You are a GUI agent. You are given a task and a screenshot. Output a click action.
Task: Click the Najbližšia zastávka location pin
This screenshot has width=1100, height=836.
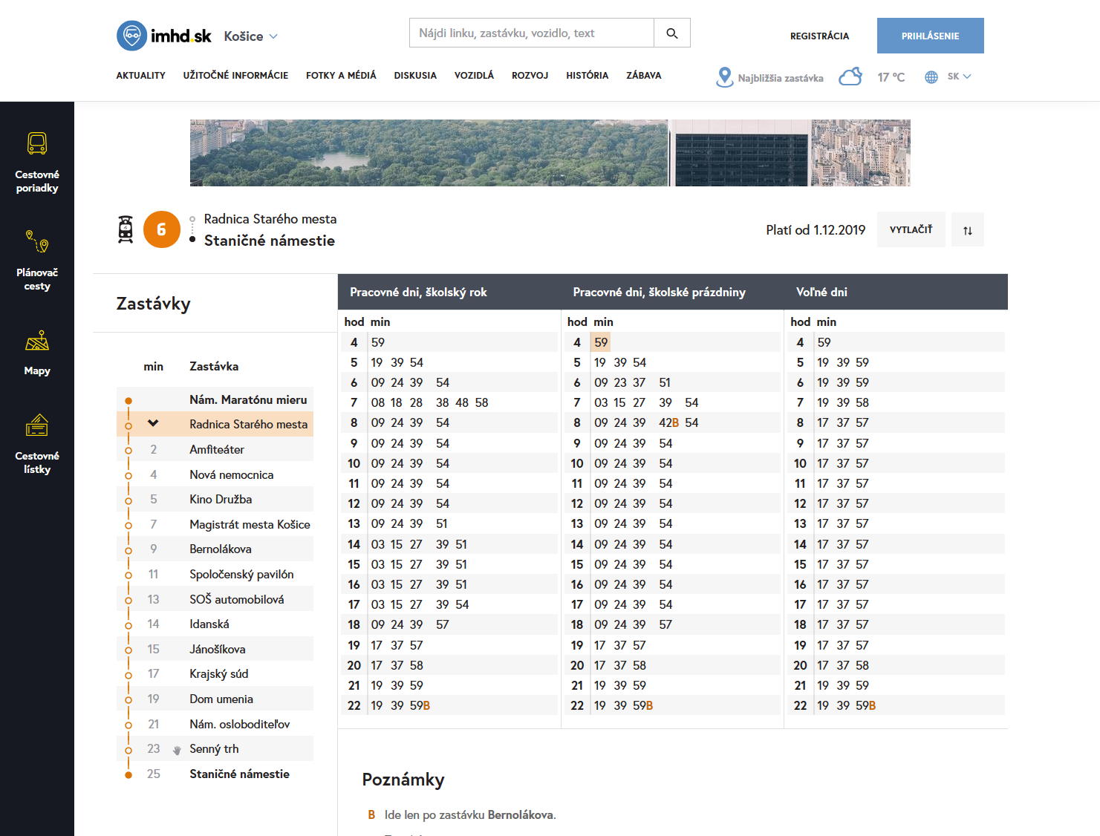[x=724, y=77]
